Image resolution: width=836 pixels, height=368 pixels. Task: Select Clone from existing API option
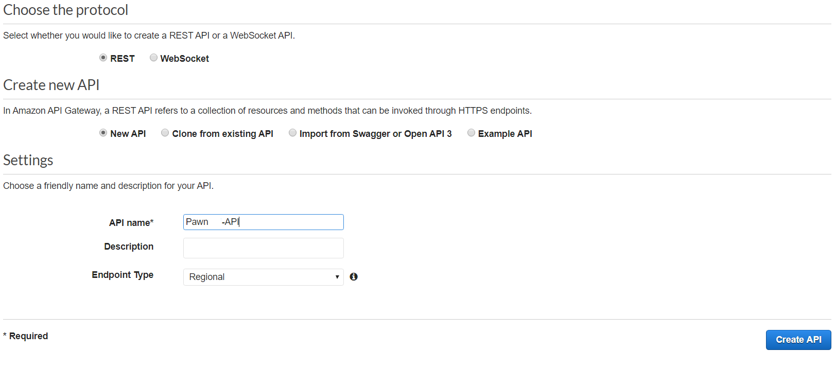pos(165,133)
